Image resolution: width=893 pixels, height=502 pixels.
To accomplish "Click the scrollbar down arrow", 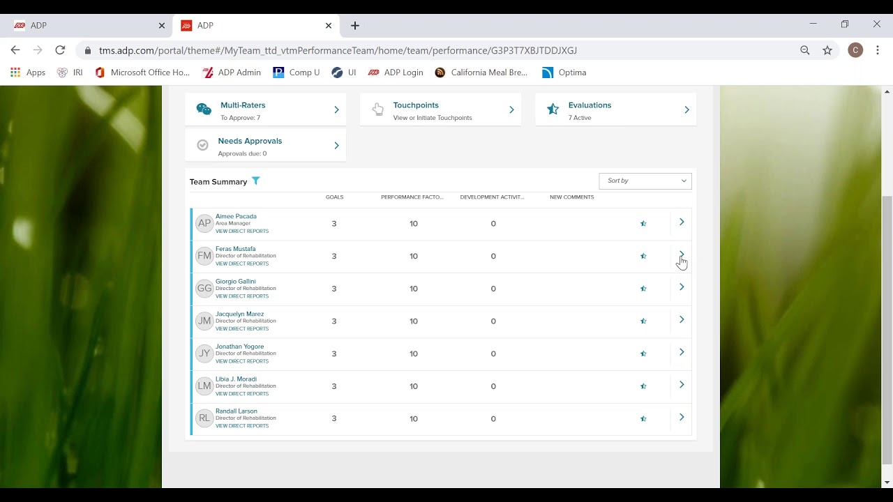I will click(x=887, y=482).
